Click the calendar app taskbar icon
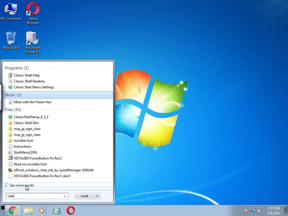 tap(57, 210)
